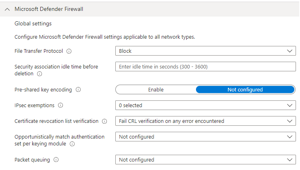This screenshot has width=300, height=170.
Task: Click the File Transfer Protocol label
Action: (x=38, y=51)
